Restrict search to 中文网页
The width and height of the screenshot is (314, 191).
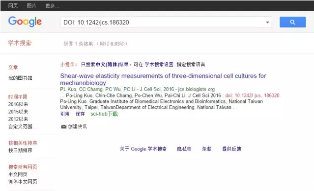pos(18,174)
